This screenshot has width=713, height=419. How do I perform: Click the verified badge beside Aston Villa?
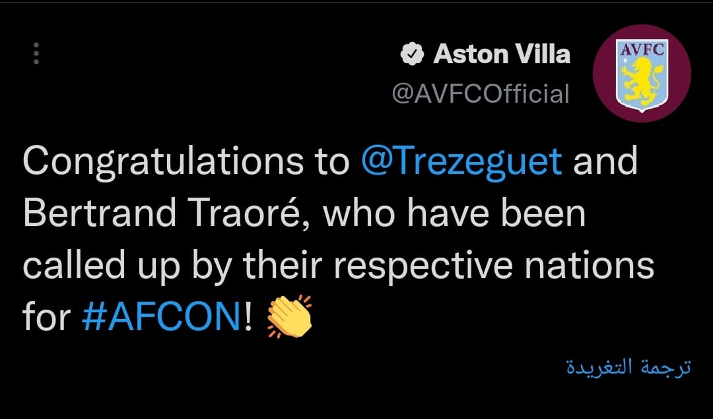[413, 55]
